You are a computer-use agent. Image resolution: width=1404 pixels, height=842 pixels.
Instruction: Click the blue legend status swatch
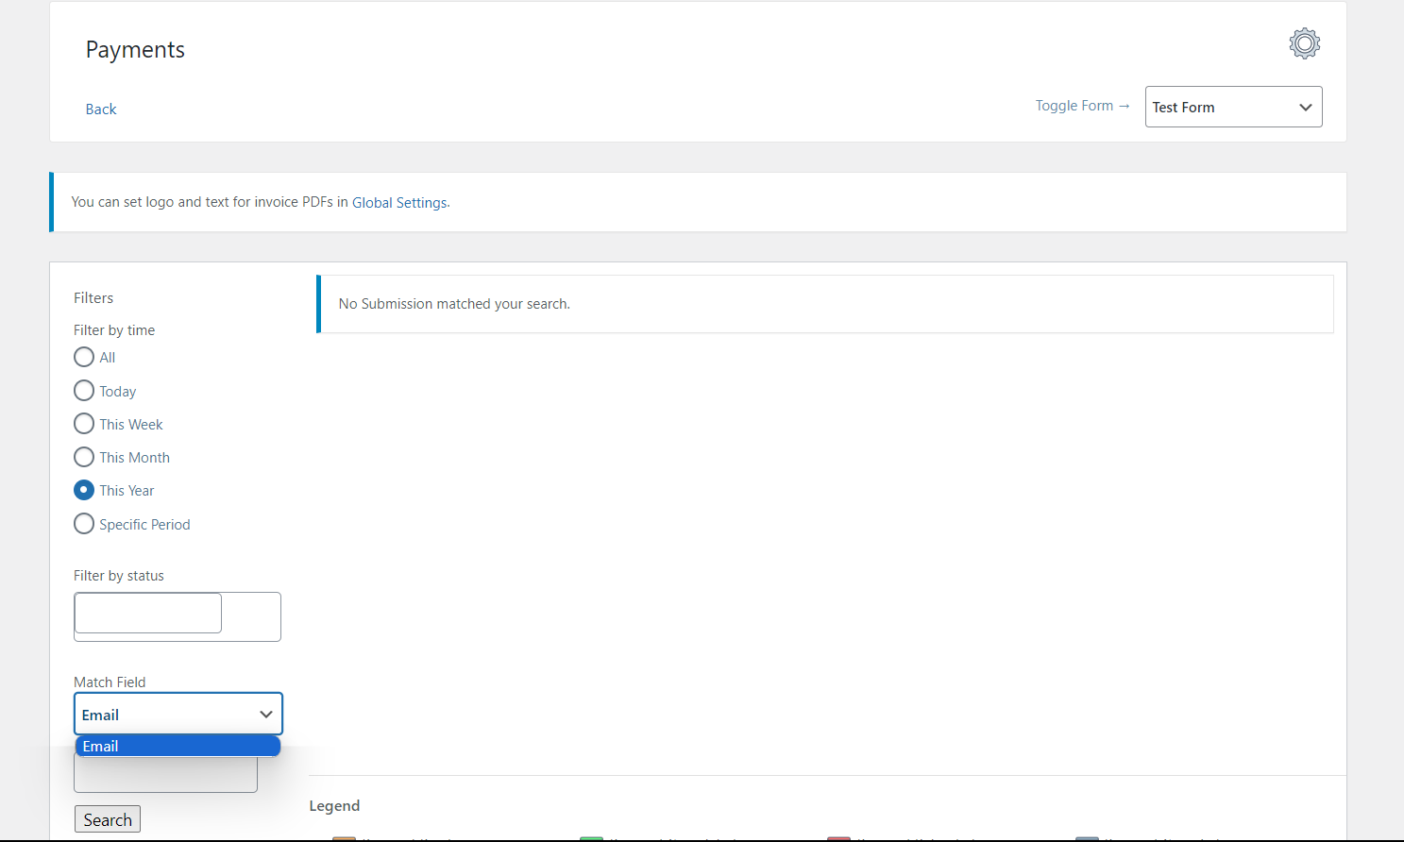coord(1087,838)
